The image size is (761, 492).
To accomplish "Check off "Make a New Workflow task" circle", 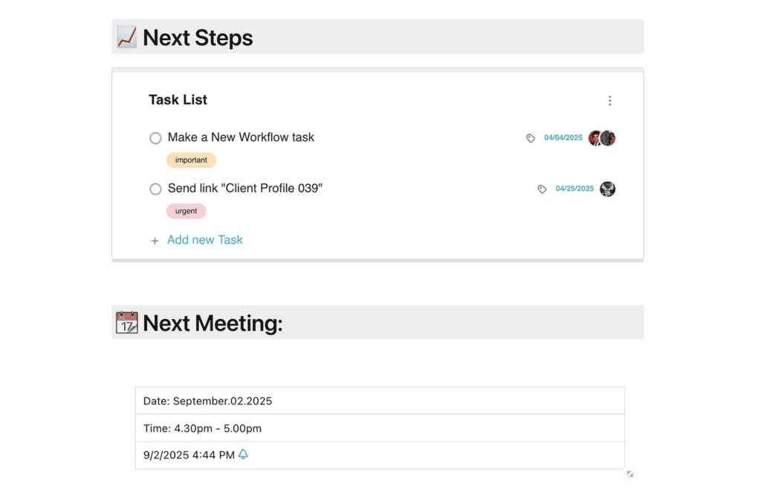I will tap(155, 138).
